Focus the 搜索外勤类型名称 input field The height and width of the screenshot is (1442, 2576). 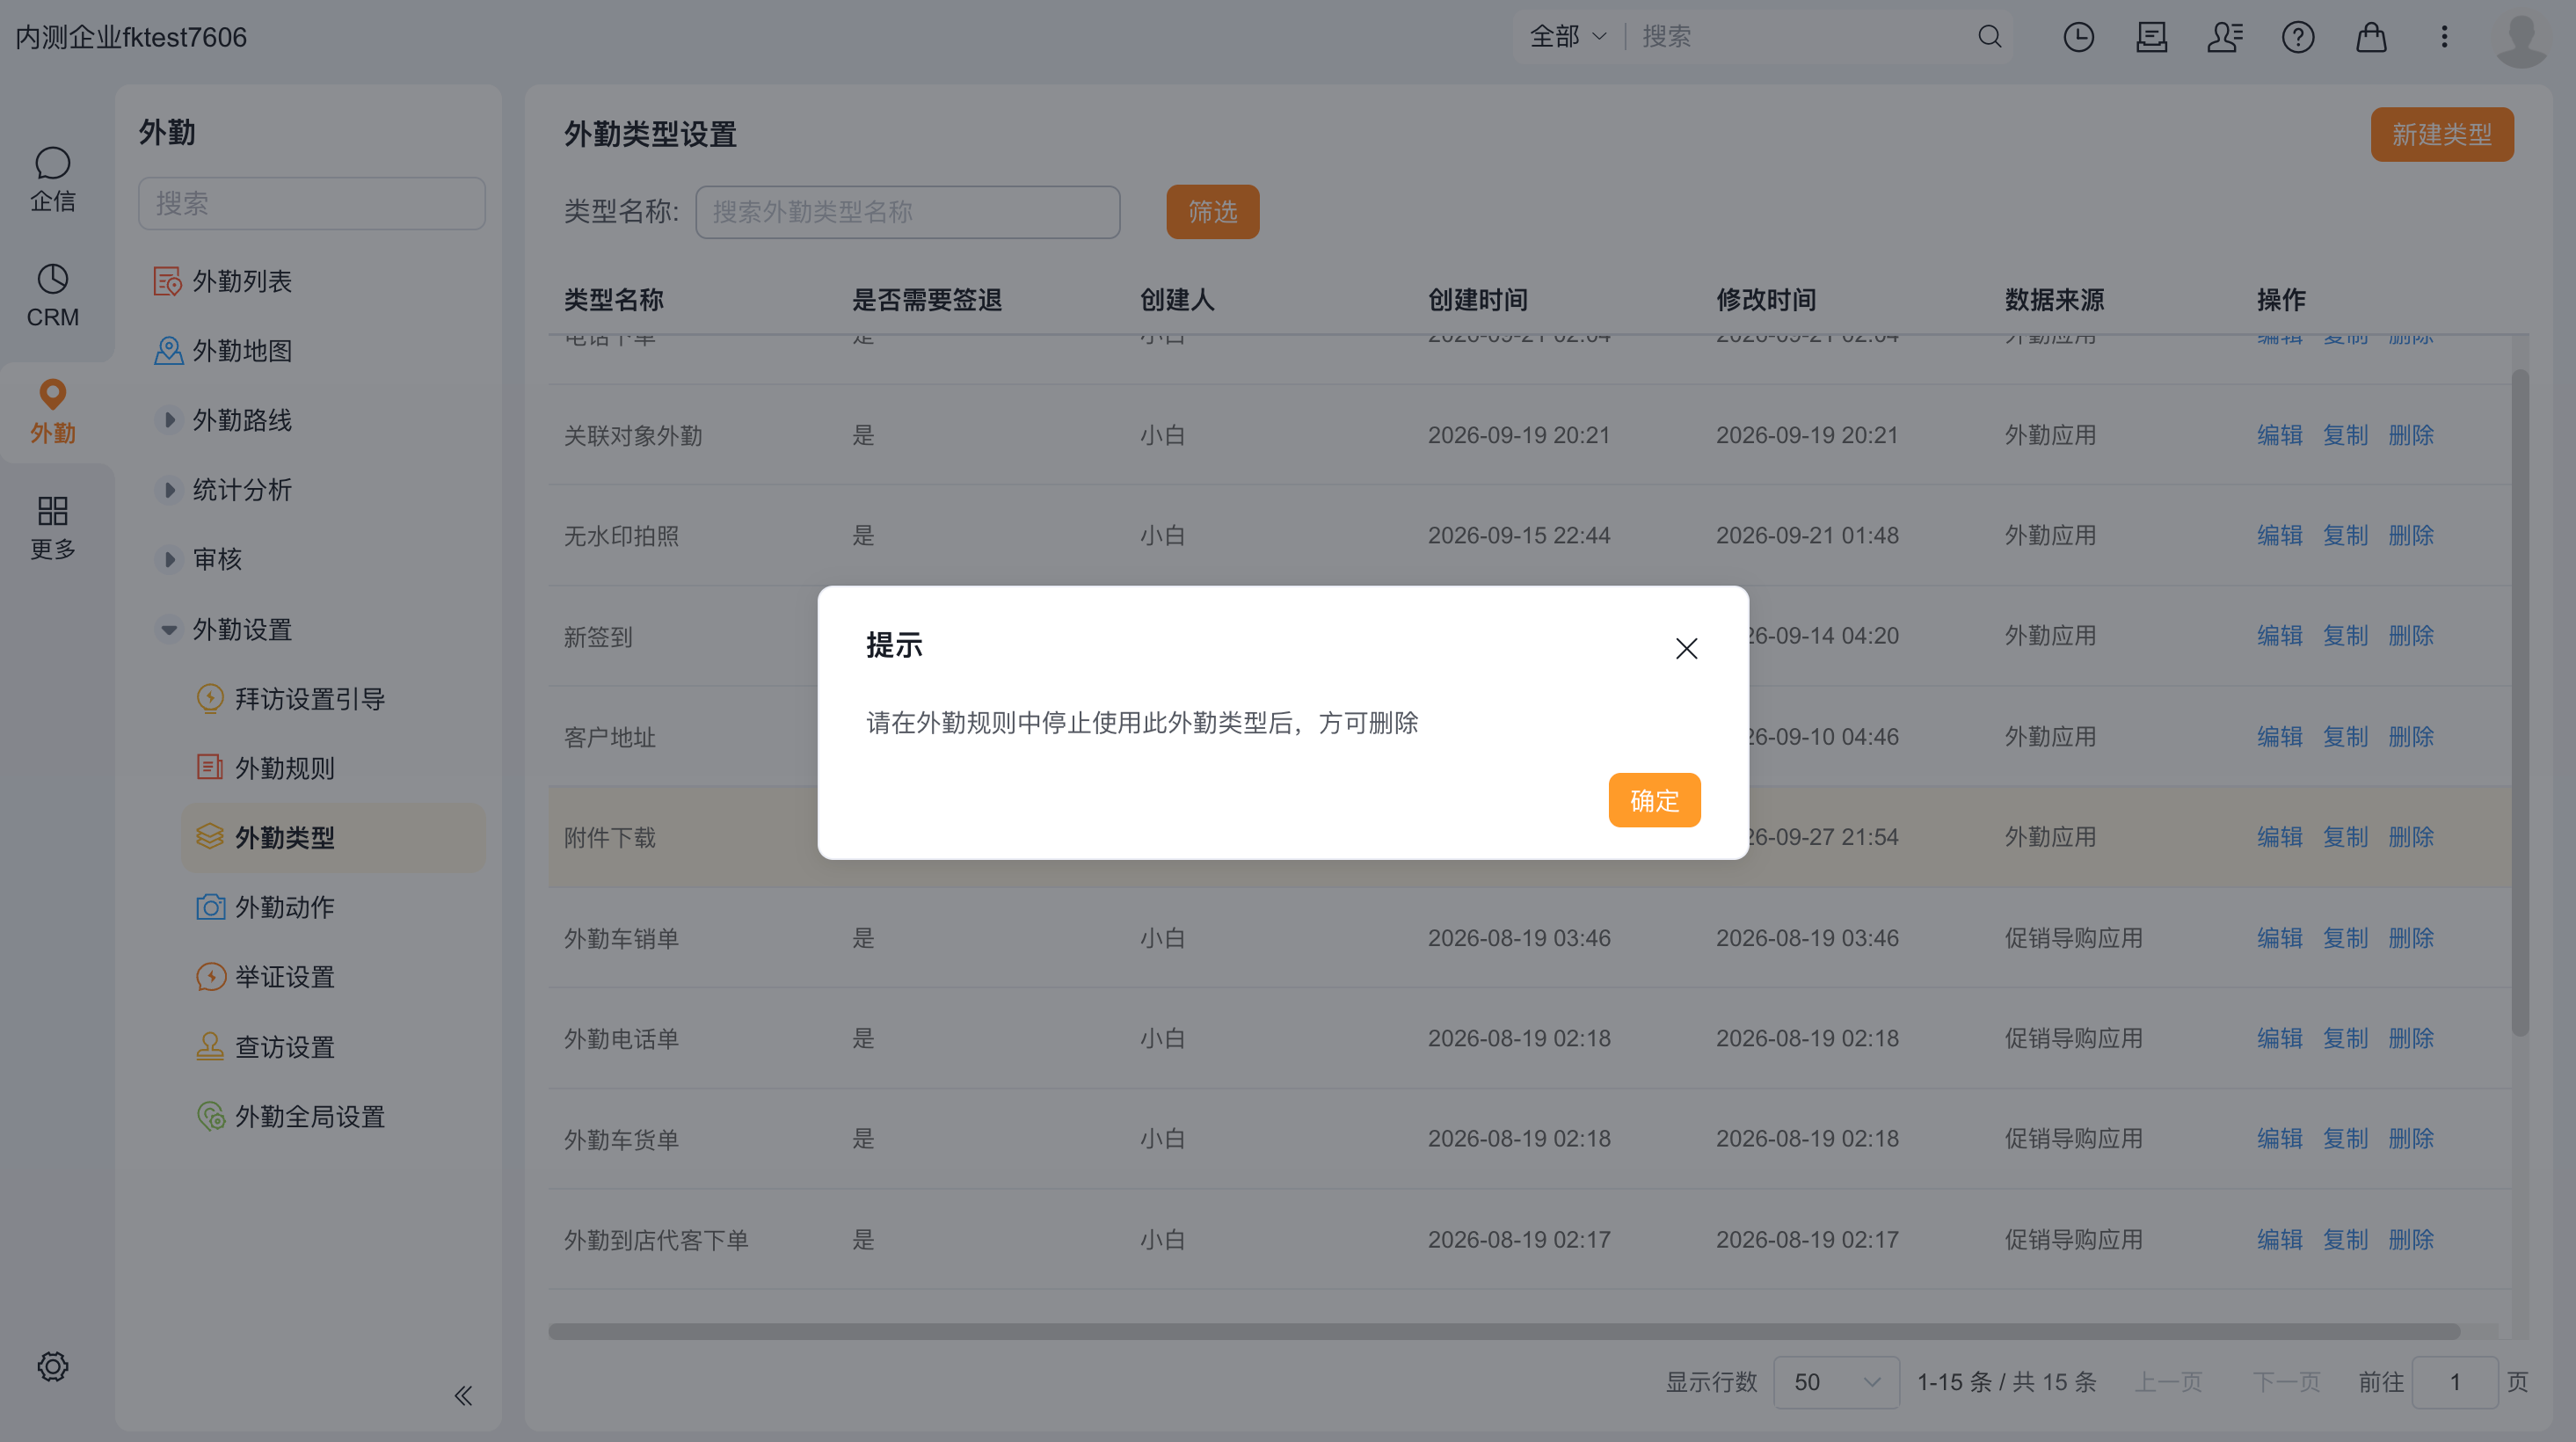[x=907, y=211]
